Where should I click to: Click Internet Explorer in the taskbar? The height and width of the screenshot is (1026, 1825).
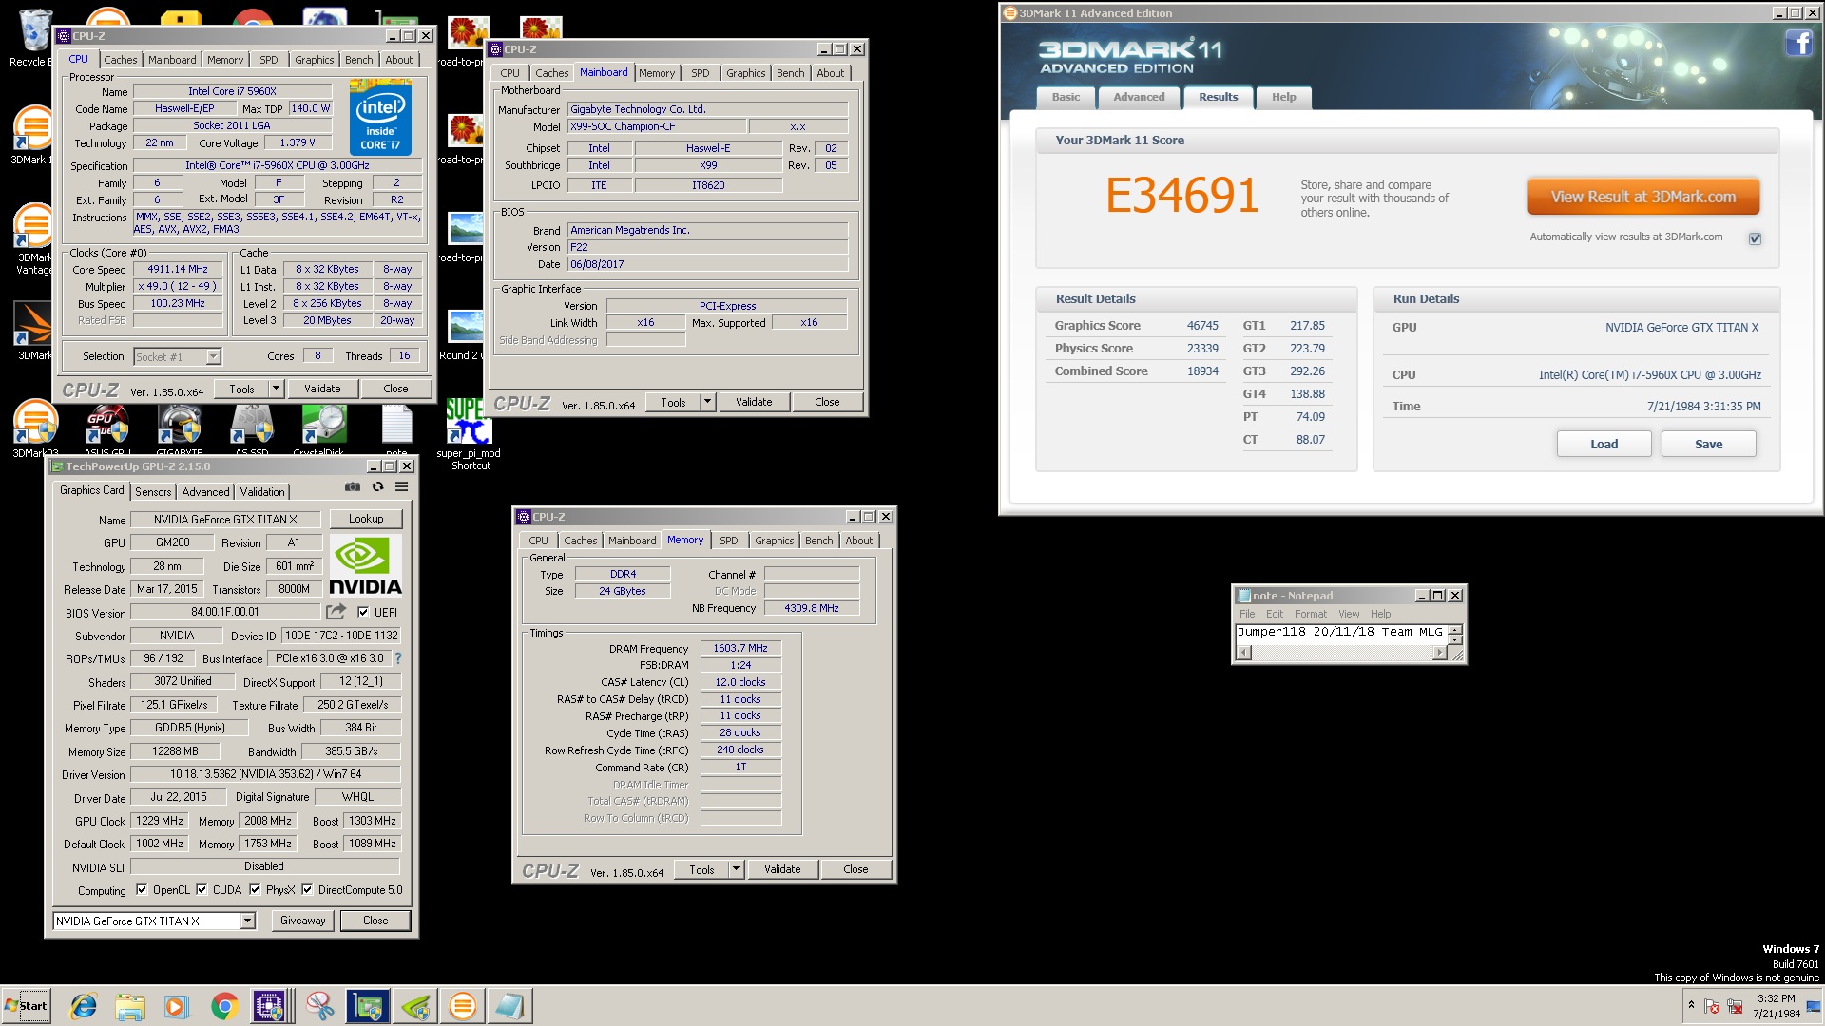[84, 1006]
